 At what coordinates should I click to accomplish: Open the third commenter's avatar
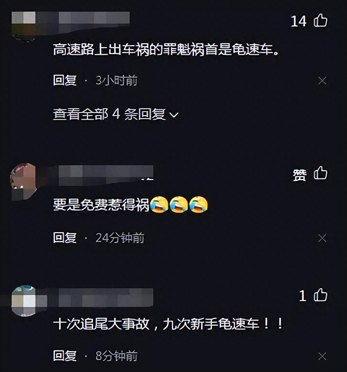click(24, 301)
